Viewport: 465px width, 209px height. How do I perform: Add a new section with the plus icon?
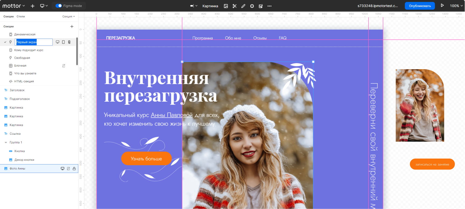point(72,26)
